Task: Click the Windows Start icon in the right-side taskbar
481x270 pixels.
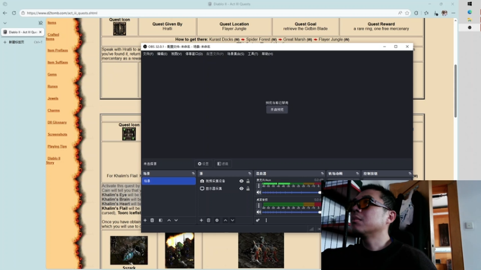Action: point(470,4)
